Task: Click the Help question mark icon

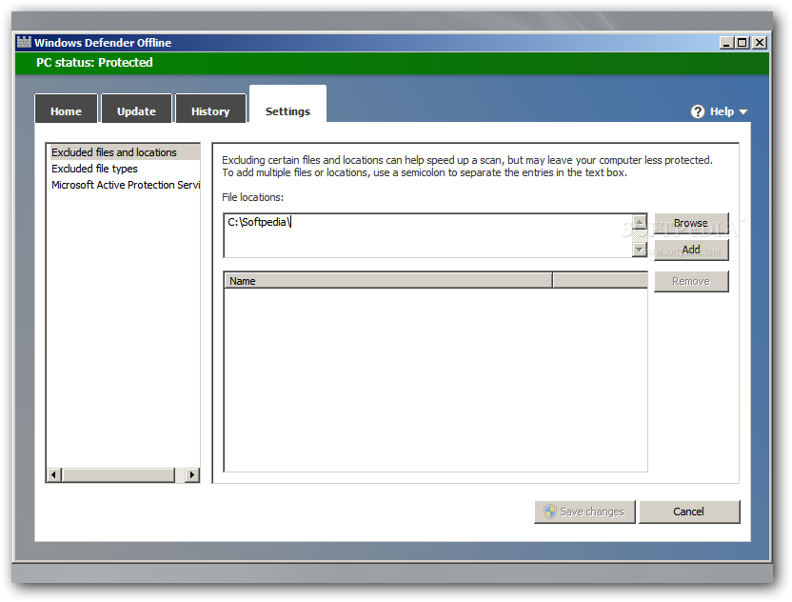Action: click(698, 111)
